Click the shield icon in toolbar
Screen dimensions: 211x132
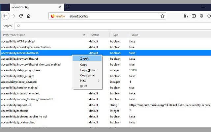(201, 16)
